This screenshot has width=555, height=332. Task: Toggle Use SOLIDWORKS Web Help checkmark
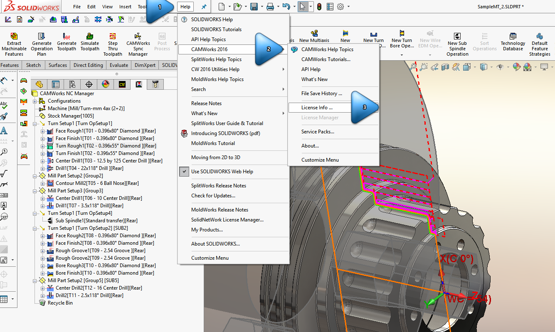pyautogui.click(x=185, y=172)
